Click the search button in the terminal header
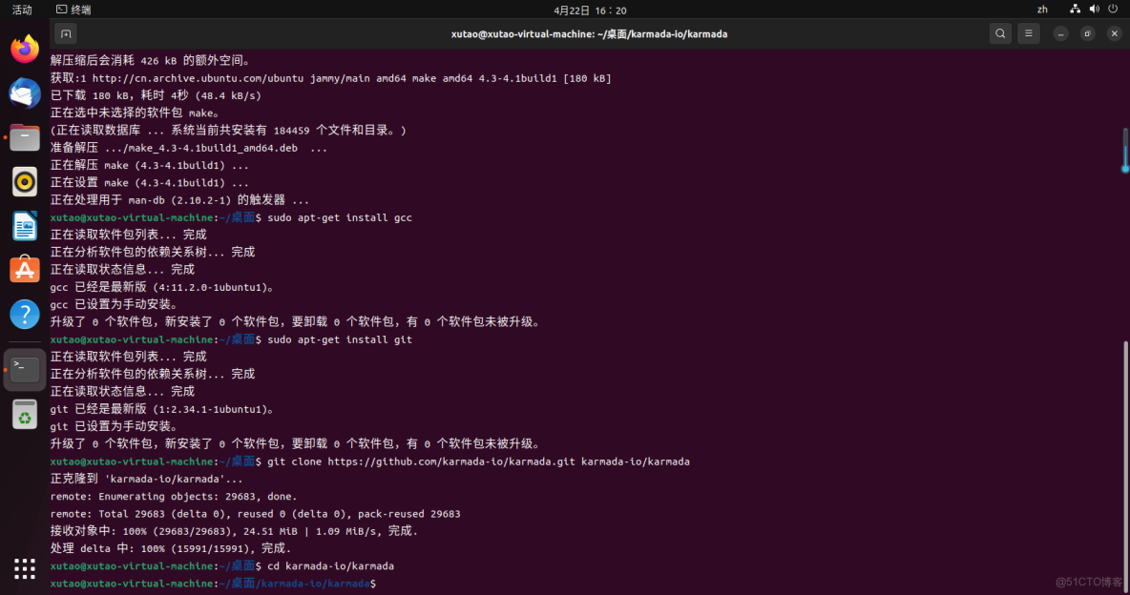Viewport: 1130px width, 595px height. pos(1000,32)
